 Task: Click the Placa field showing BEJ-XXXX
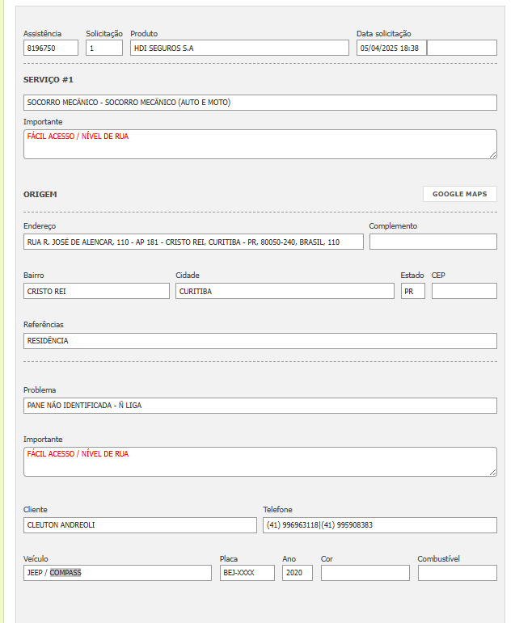[x=247, y=573]
